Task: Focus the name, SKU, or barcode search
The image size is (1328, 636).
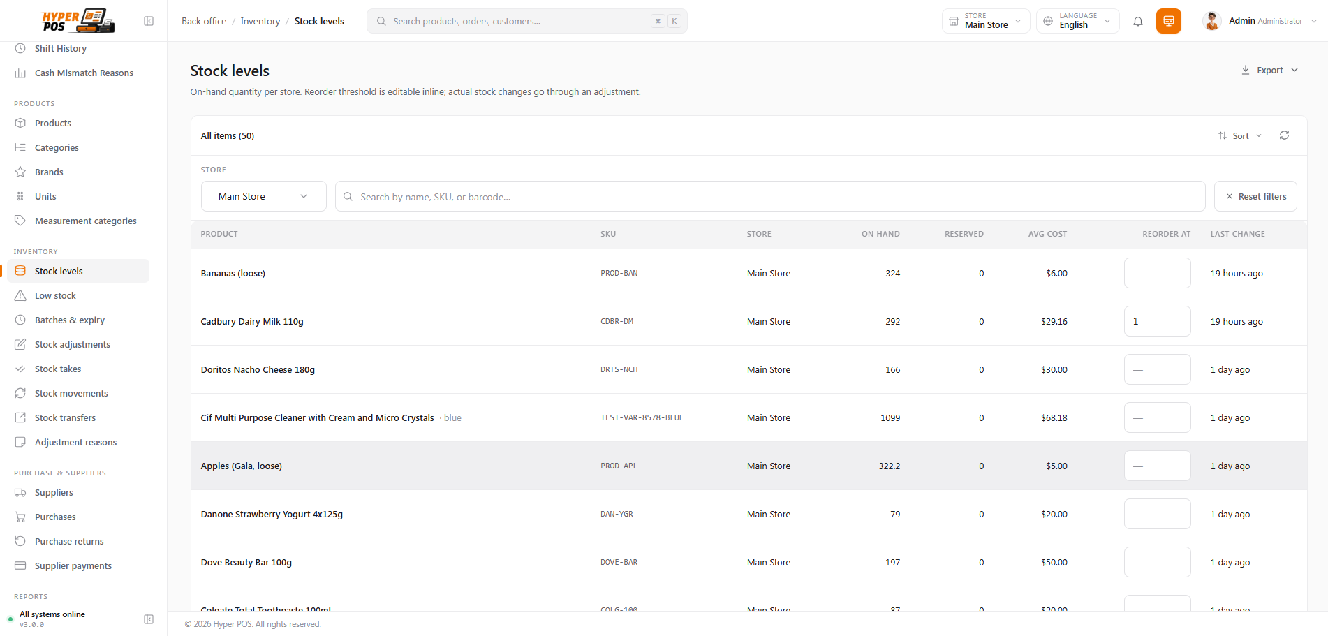Action: point(770,196)
